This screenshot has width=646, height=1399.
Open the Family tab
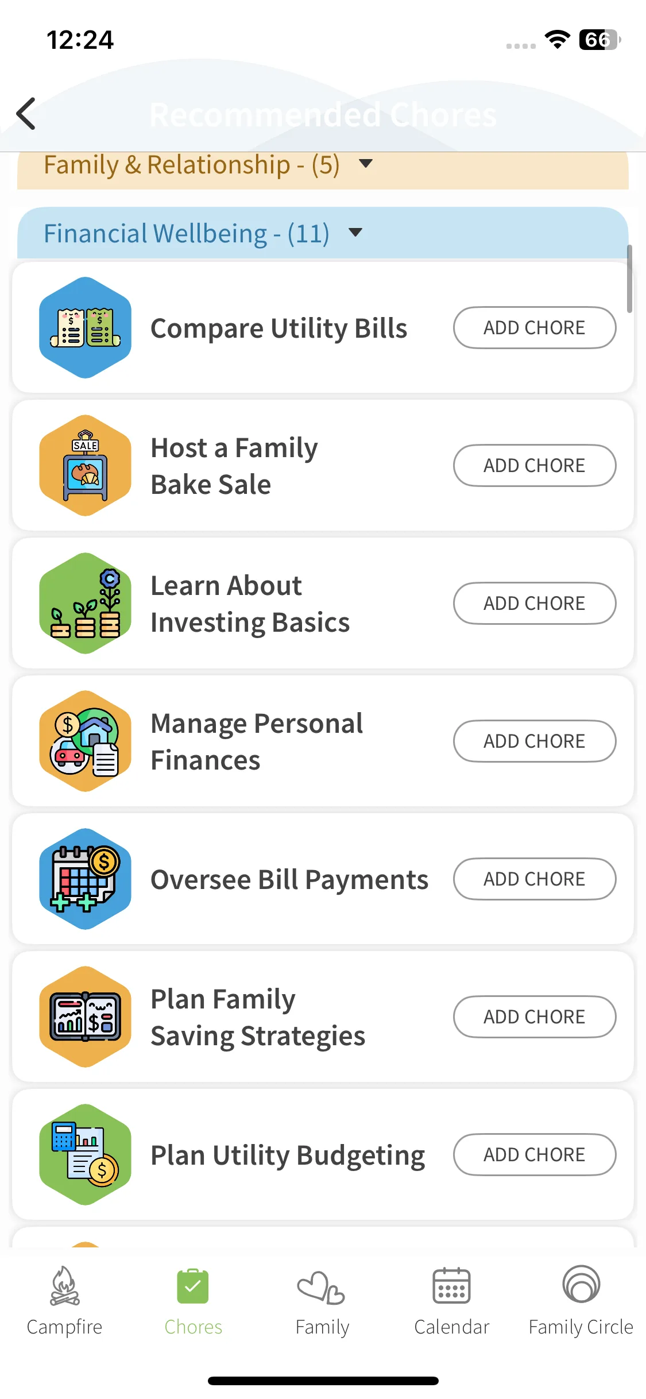click(x=322, y=1301)
